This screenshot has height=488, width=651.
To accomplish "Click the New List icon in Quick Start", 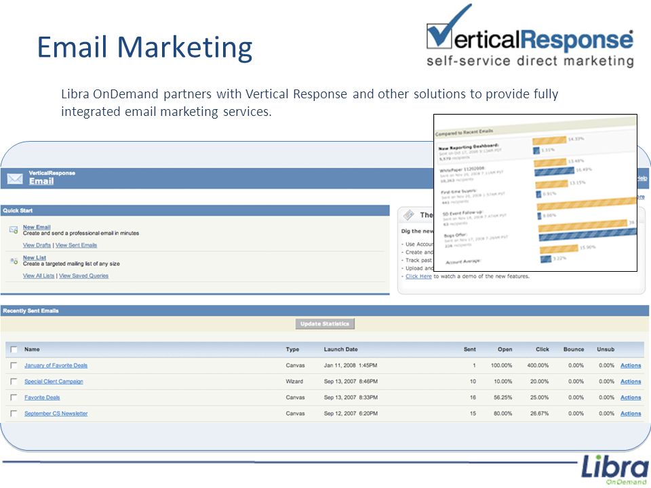I will click(x=14, y=260).
